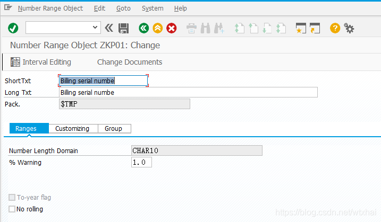Click the Long Txt input field

coord(188,92)
